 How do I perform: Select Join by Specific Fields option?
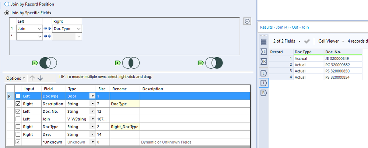point(7,13)
